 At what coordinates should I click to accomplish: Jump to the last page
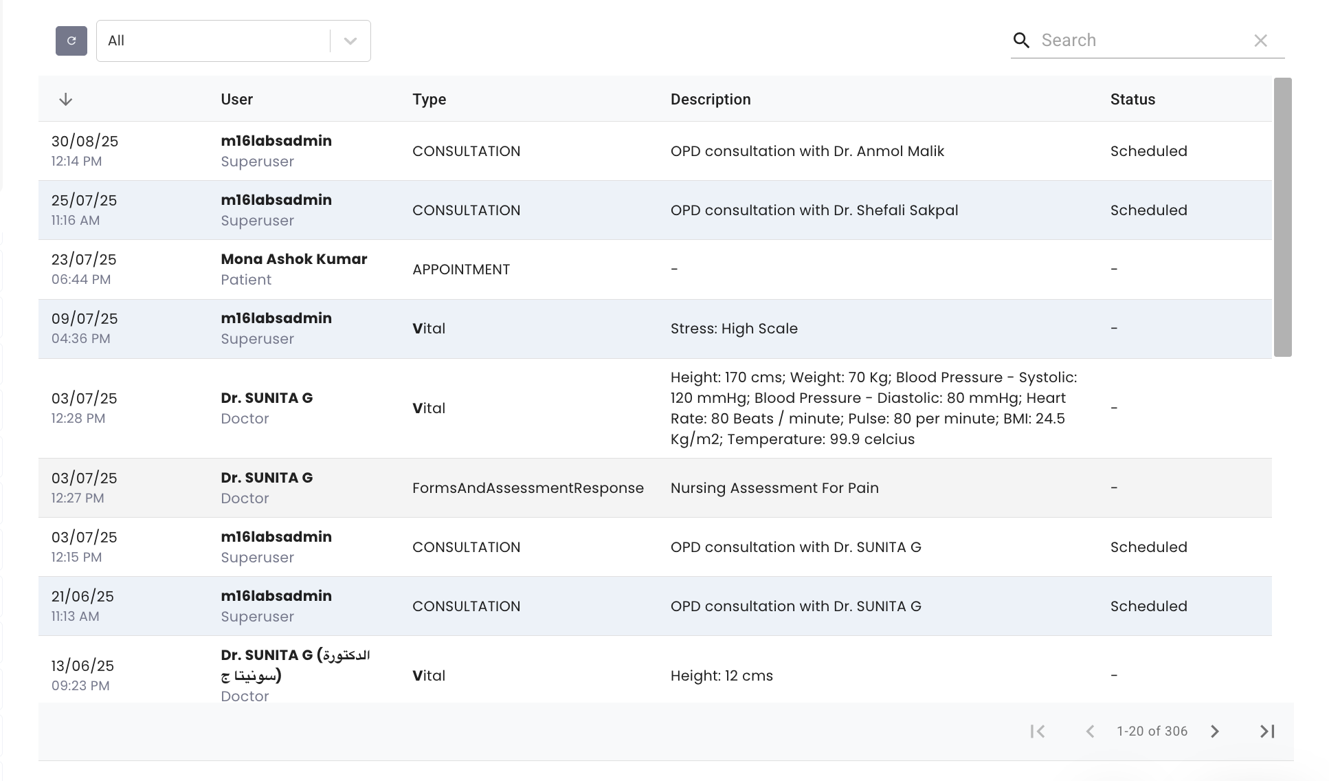point(1267,731)
